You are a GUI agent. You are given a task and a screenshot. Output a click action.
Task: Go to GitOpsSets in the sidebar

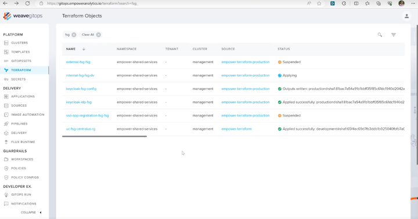21,61
